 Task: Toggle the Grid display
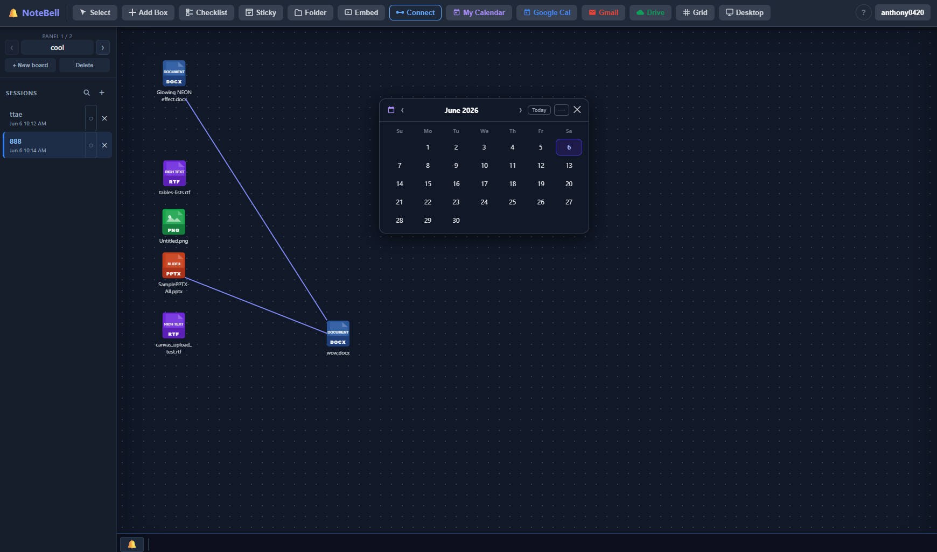pyautogui.click(x=695, y=12)
